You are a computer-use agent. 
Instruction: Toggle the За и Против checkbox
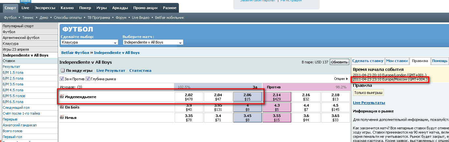(x=62, y=79)
